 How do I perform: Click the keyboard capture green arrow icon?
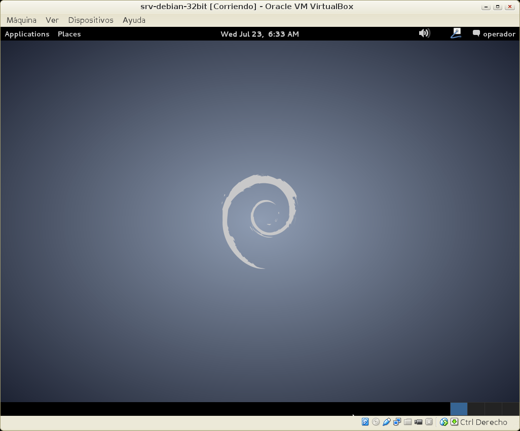tap(454, 422)
